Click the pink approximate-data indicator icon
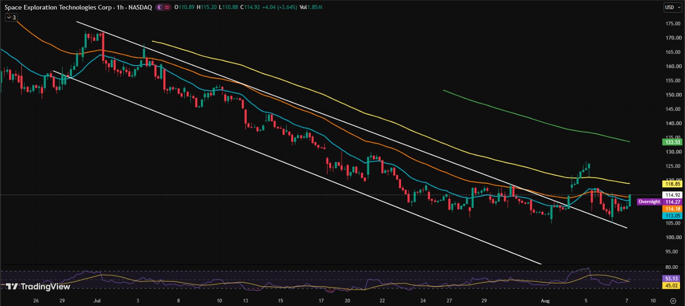The image size is (685, 306). pyautogui.click(x=167, y=7)
